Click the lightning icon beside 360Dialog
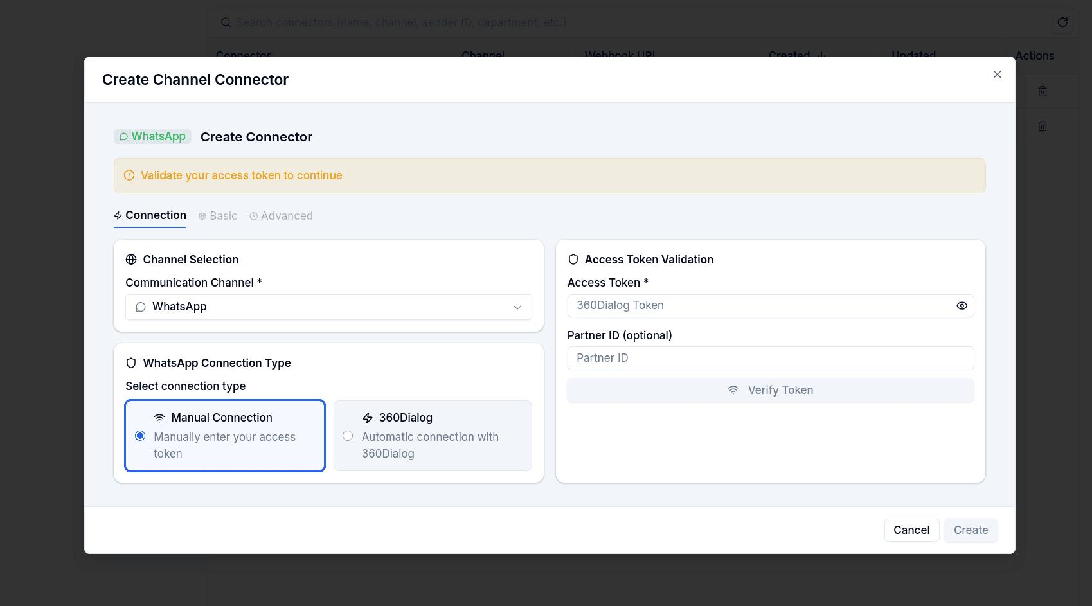This screenshot has width=1092, height=606. [x=368, y=418]
